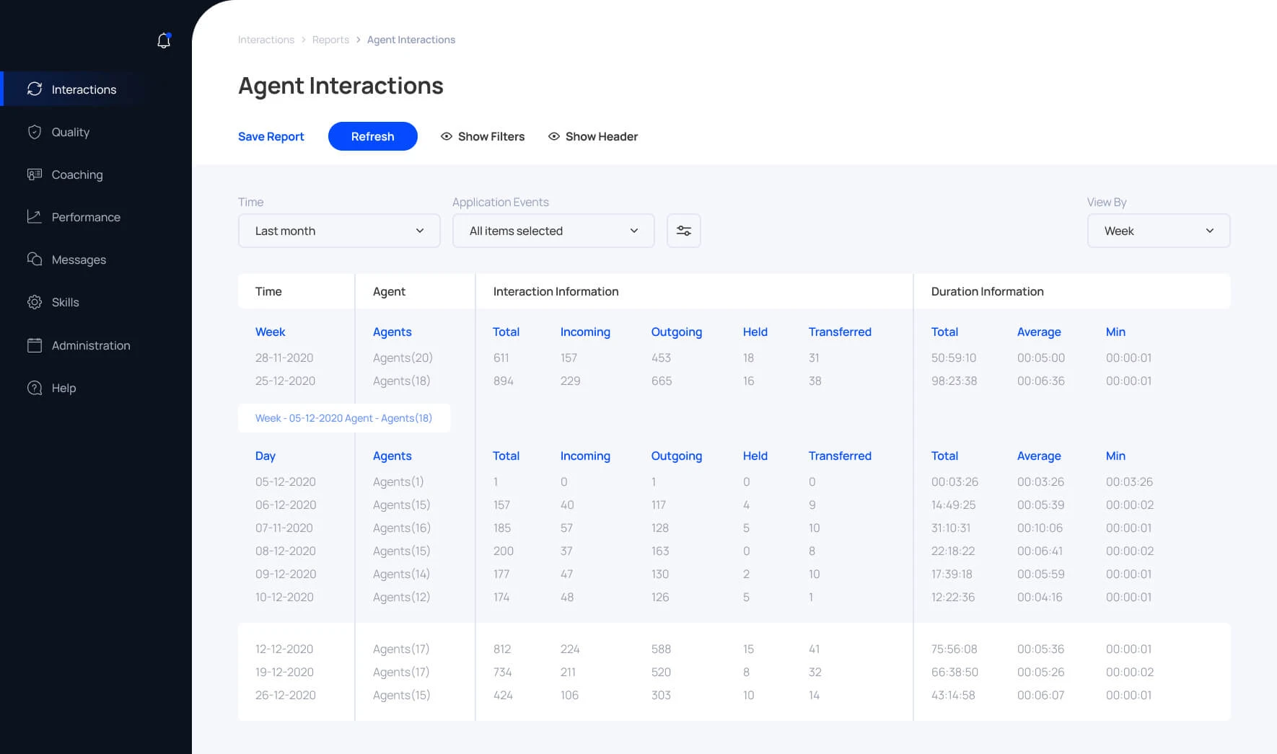Click Agents(16) cell
The width and height of the screenshot is (1277, 754).
402,528
